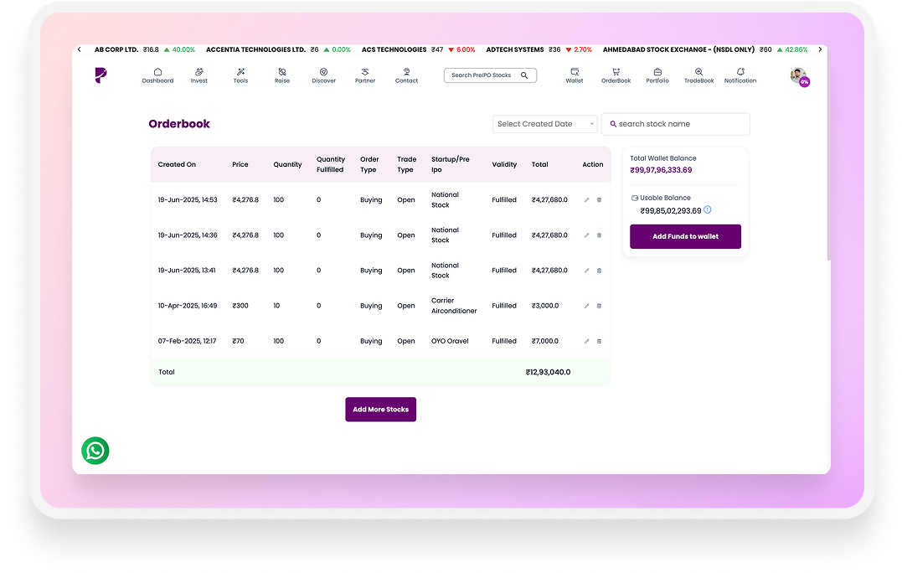Click the usable balance info icon
Image resolution: width=902 pixels, height=573 pixels.
(708, 210)
